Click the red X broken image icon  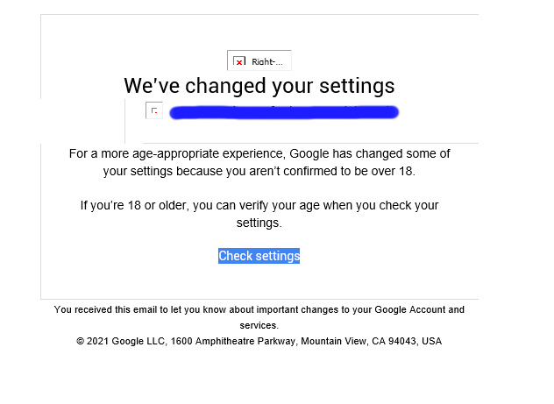[239, 62]
